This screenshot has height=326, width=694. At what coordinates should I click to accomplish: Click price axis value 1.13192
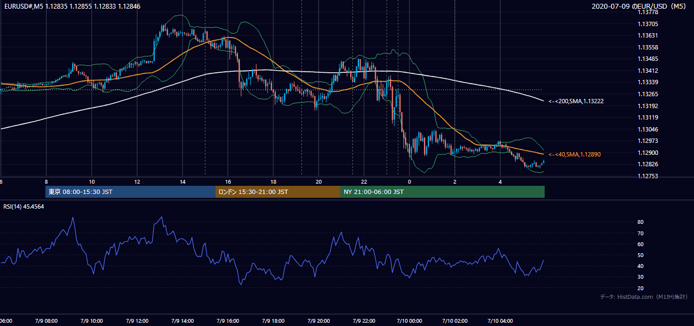coord(648,106)
